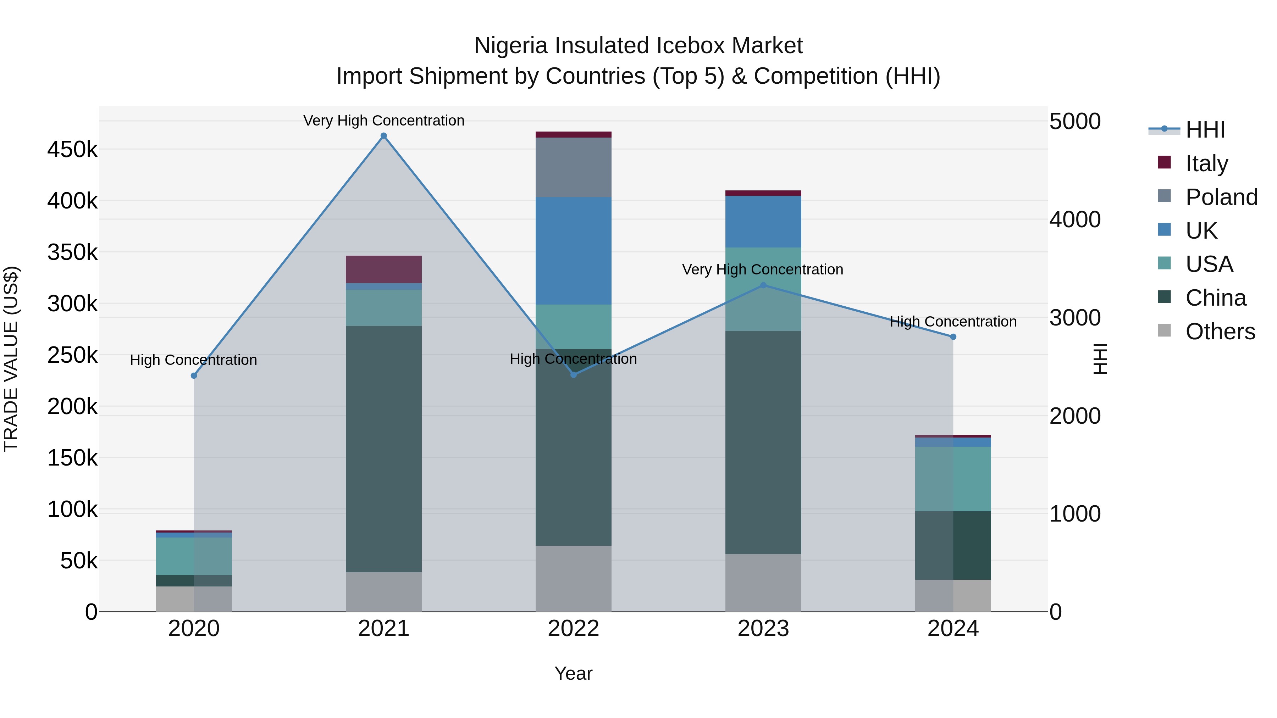Image resolution: width=1277 pixels, height=718 pixels.
Task: Click the 2023 Others bar segment
Action: [x=763, y=583]
